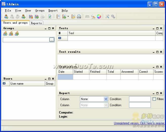Click the Print toolbar icon
This screenshot has height=132, width=166.
79,16
